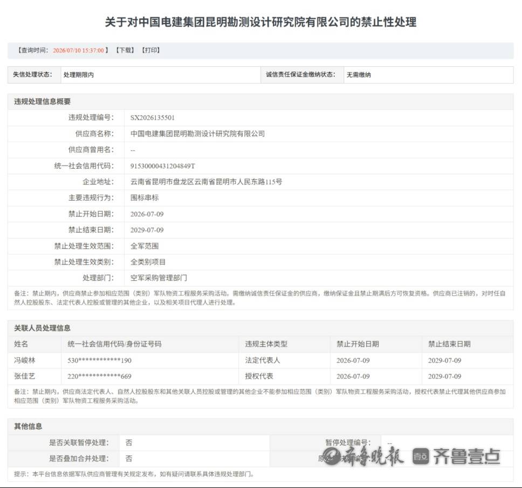Click the 齐鲁晚报 watermark logo
This screenshot has height=488, width=522.
point(363,456)
